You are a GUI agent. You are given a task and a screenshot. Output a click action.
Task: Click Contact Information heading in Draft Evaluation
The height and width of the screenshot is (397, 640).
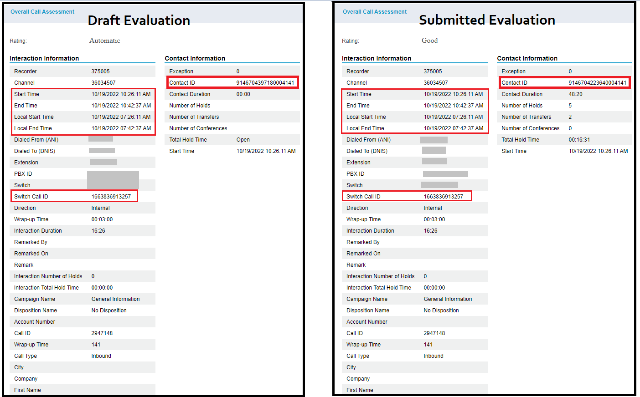tap(195, 58)
